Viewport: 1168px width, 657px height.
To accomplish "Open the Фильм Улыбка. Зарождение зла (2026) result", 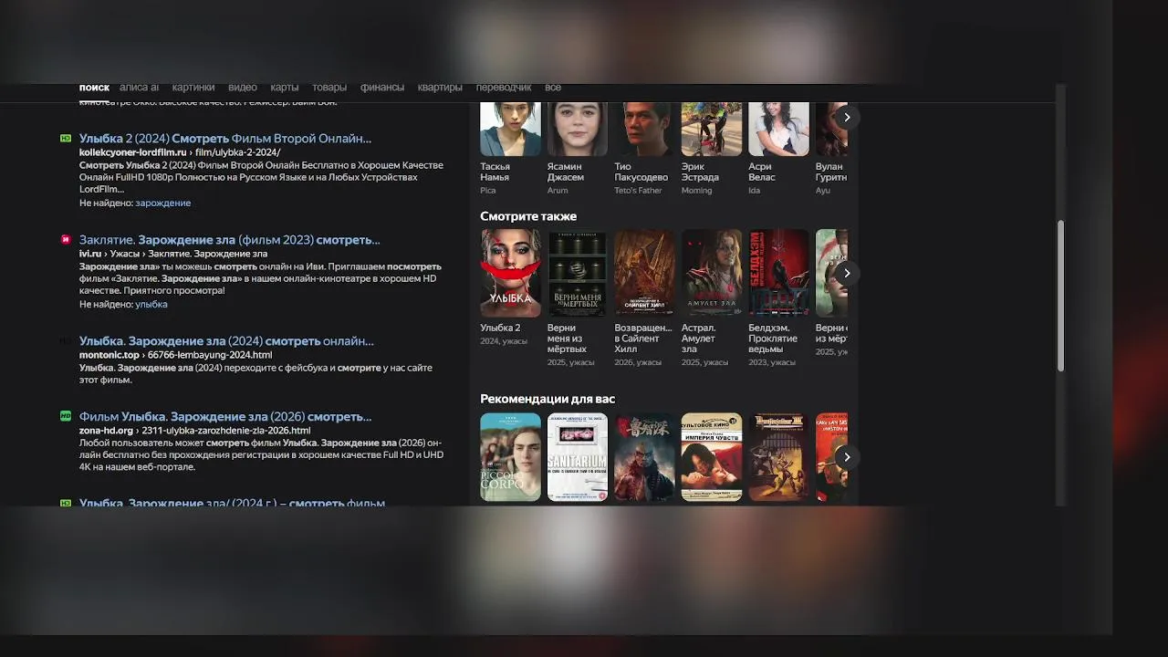I will [x=225, y=417].
